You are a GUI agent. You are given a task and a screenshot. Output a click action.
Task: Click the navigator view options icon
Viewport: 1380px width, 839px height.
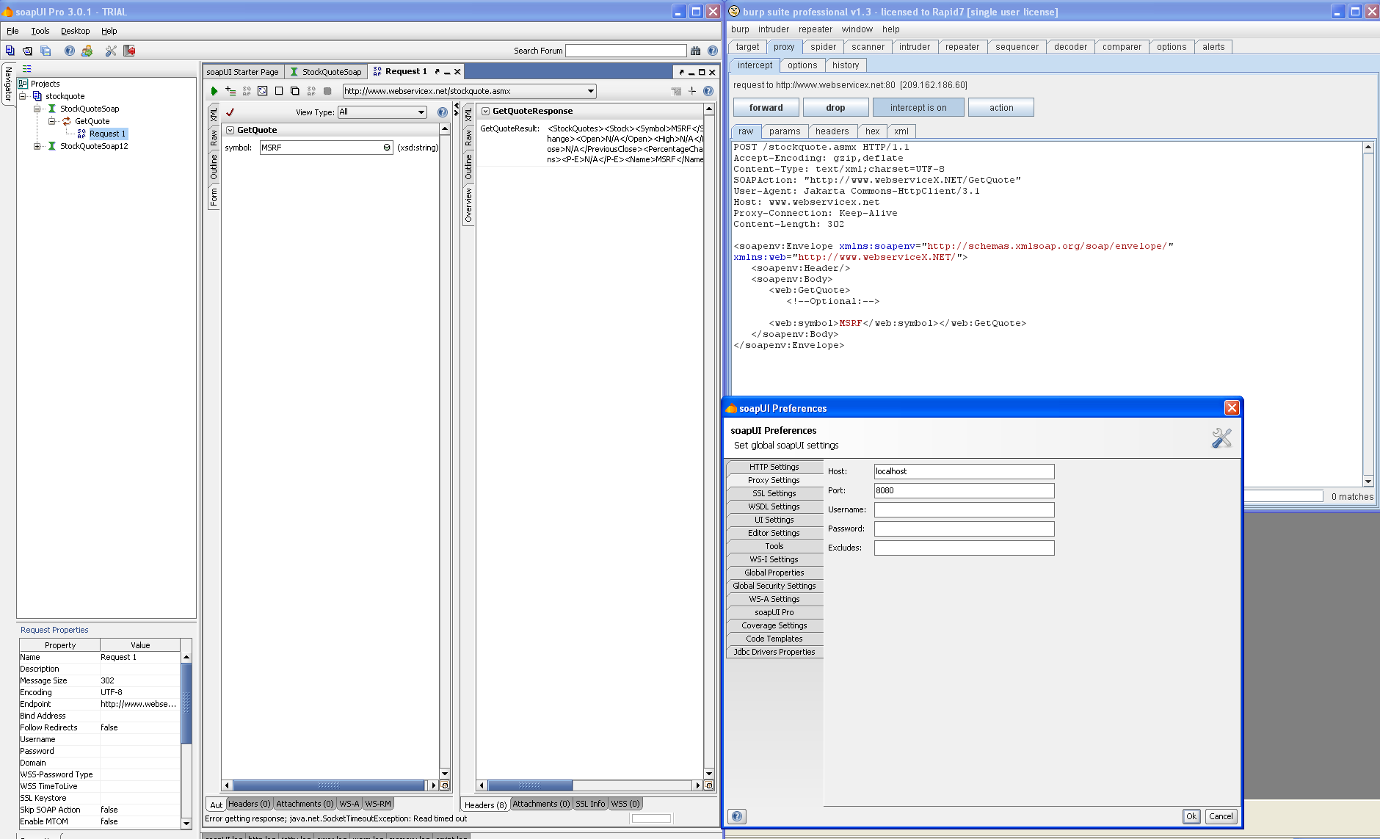coord(27,68)
